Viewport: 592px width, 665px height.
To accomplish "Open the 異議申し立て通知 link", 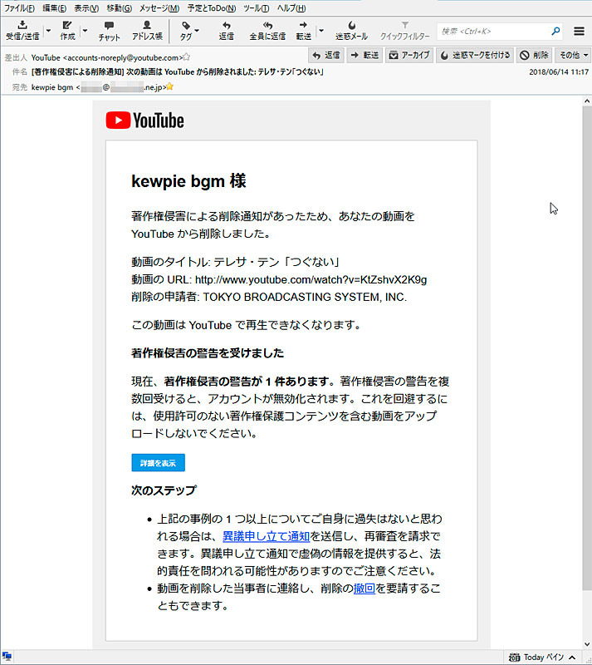I will pyautogui.click(x=267, y=536).
